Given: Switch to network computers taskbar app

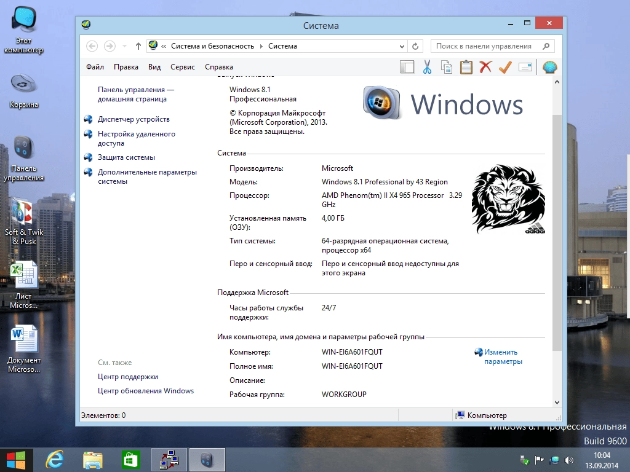Looking at the screenshot, I should click(x=169, y=460).
